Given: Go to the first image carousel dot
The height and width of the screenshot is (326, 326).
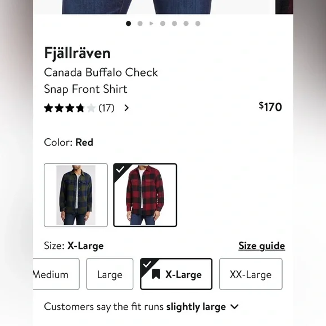Looking at the screenshot, I should tap(128, 24).
